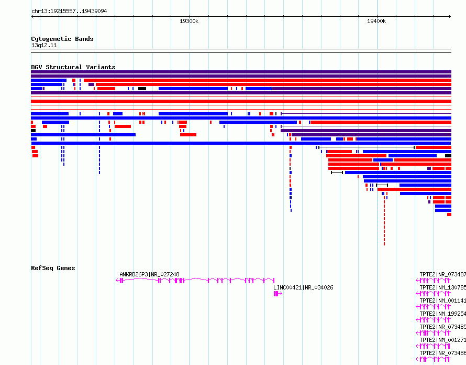Click the black variant block at far left

(34, 131)
